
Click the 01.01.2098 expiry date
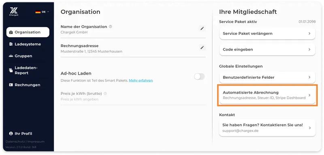coord(307,22)
